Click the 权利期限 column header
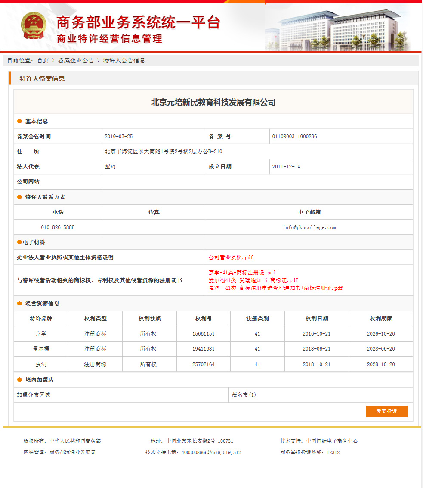The image size is (423, 488). [381, 319]
